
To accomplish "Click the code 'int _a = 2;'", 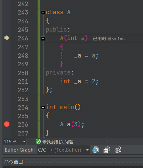I will click(x=79, y=81).
